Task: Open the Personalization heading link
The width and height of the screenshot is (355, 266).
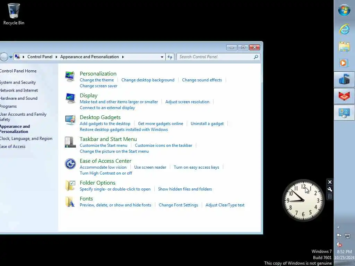Action: 98,74
